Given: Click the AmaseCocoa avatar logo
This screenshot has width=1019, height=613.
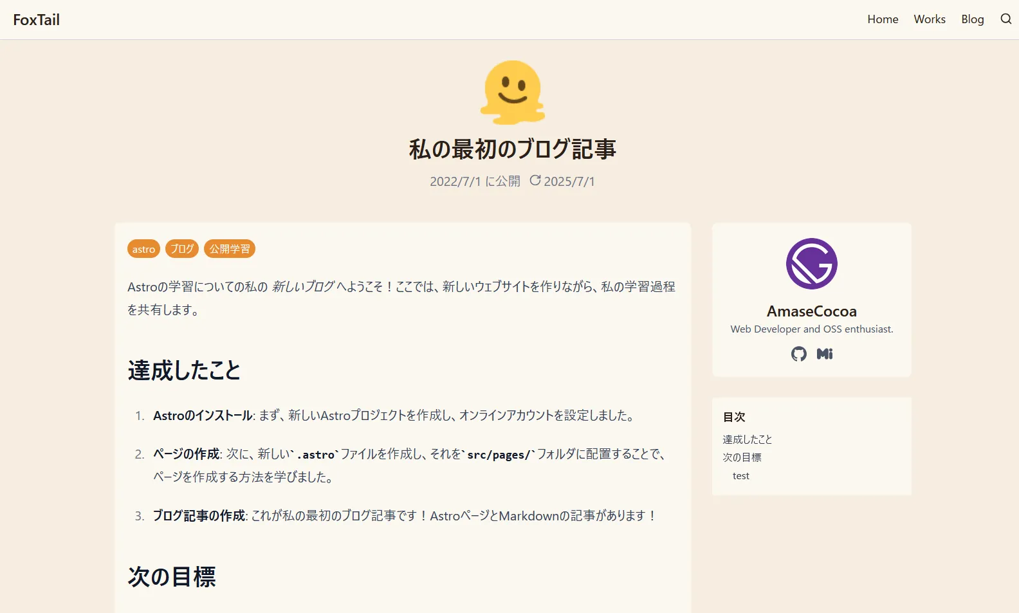Looking at the screenshot, I should point(811,264).
